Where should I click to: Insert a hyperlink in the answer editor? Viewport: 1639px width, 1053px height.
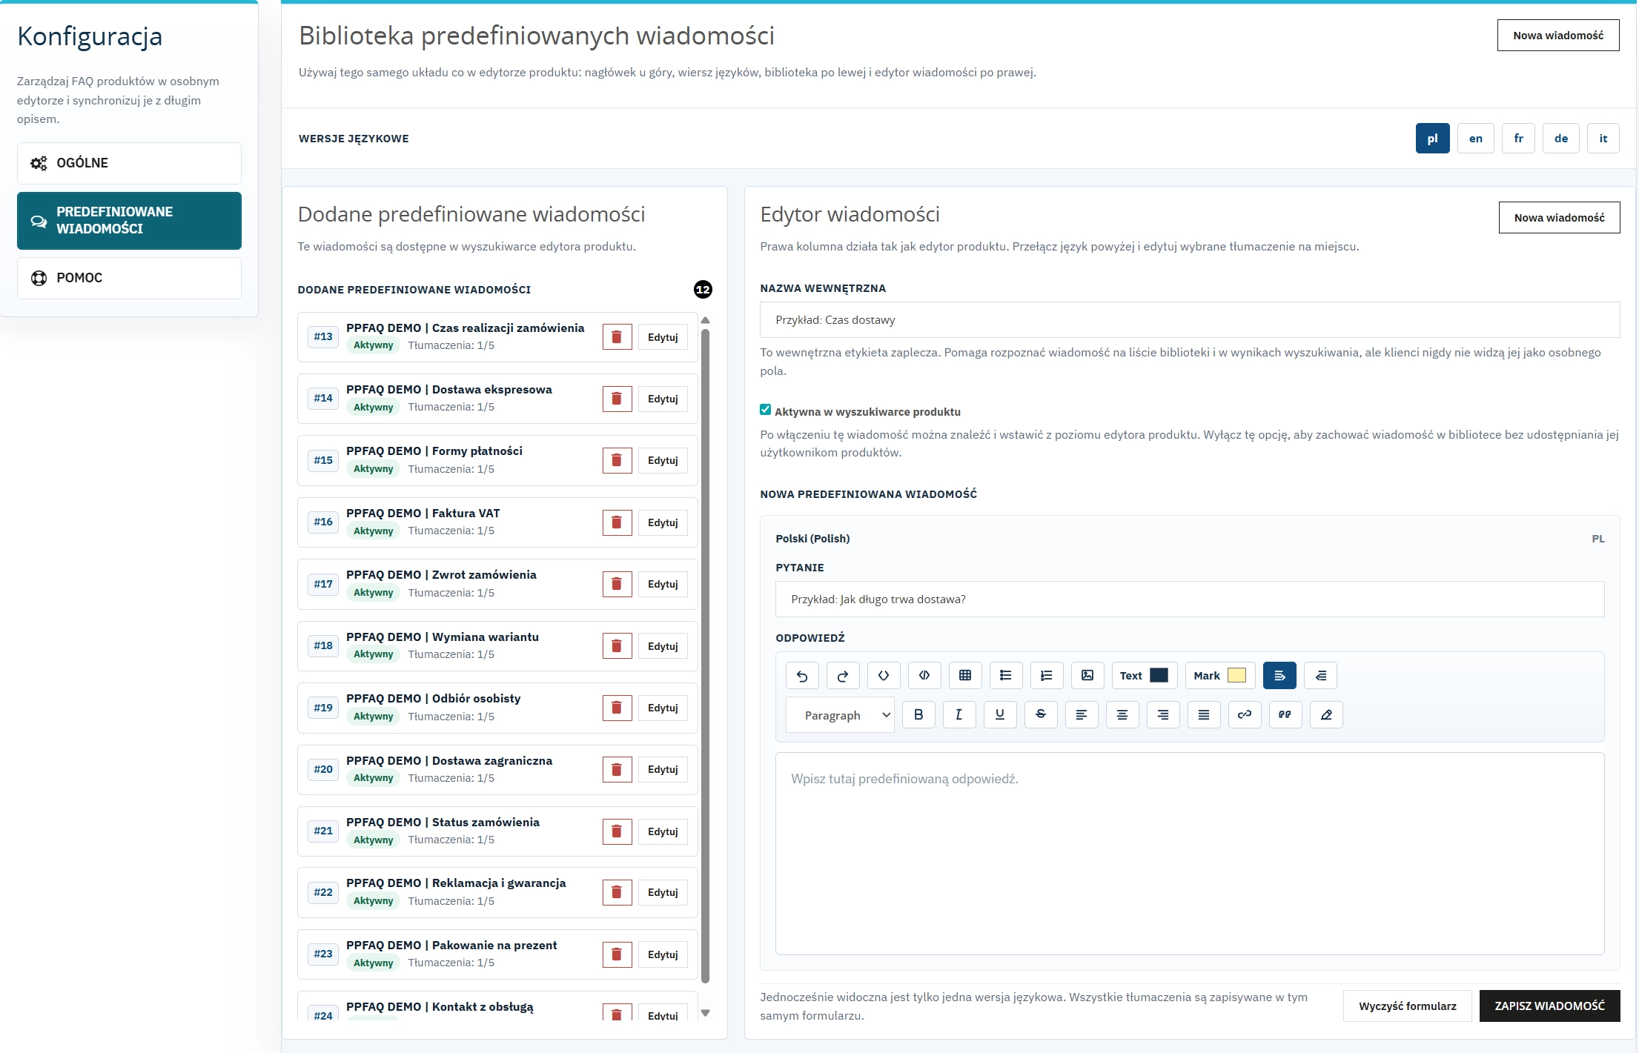1245,714
